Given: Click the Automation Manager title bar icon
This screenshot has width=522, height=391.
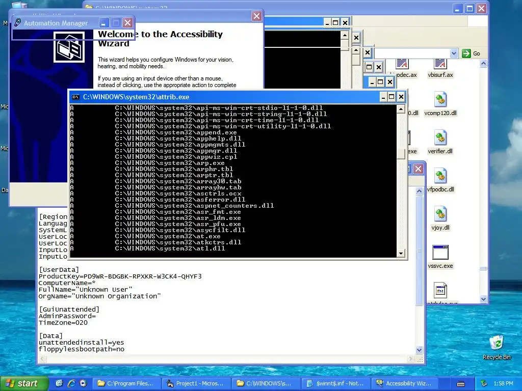Looking at the screenshot, I should click(18, 22).
